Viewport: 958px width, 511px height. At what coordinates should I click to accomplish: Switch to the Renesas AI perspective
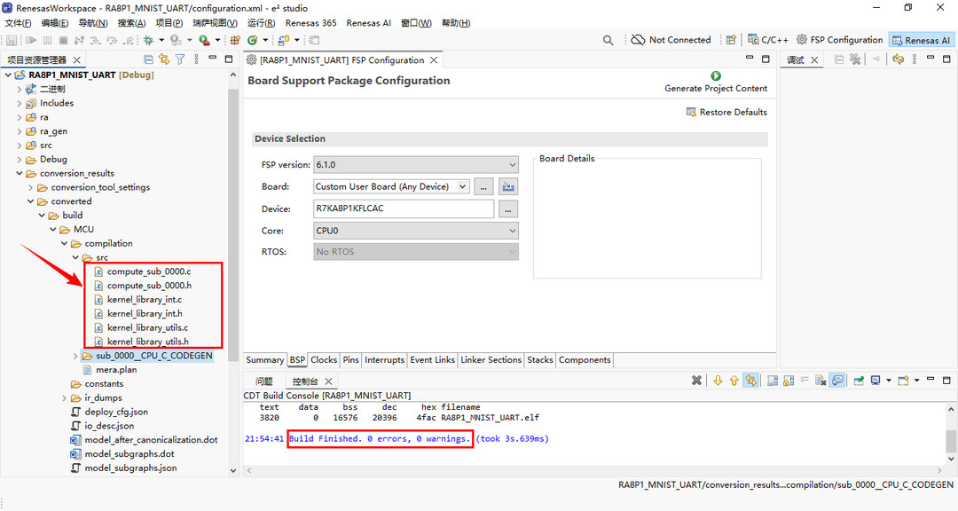[922, 40]
